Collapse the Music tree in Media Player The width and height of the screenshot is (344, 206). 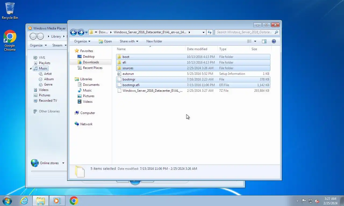pos(31,68)
